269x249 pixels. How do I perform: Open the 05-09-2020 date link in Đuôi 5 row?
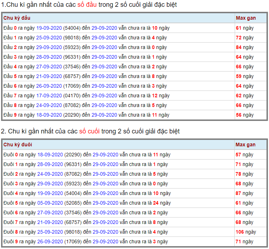point(50,203)
